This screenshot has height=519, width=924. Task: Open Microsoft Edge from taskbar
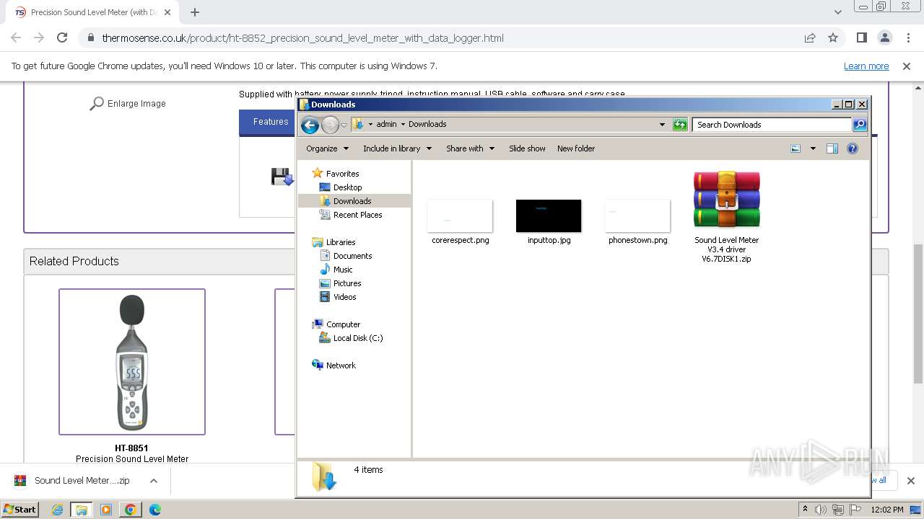154,510
